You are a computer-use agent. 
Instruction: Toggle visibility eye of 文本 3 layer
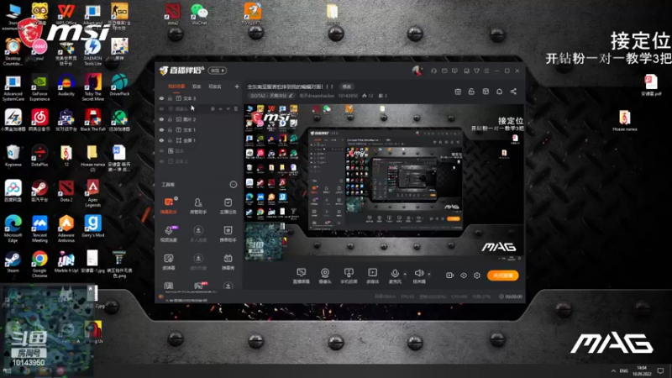tap(161, 98)
